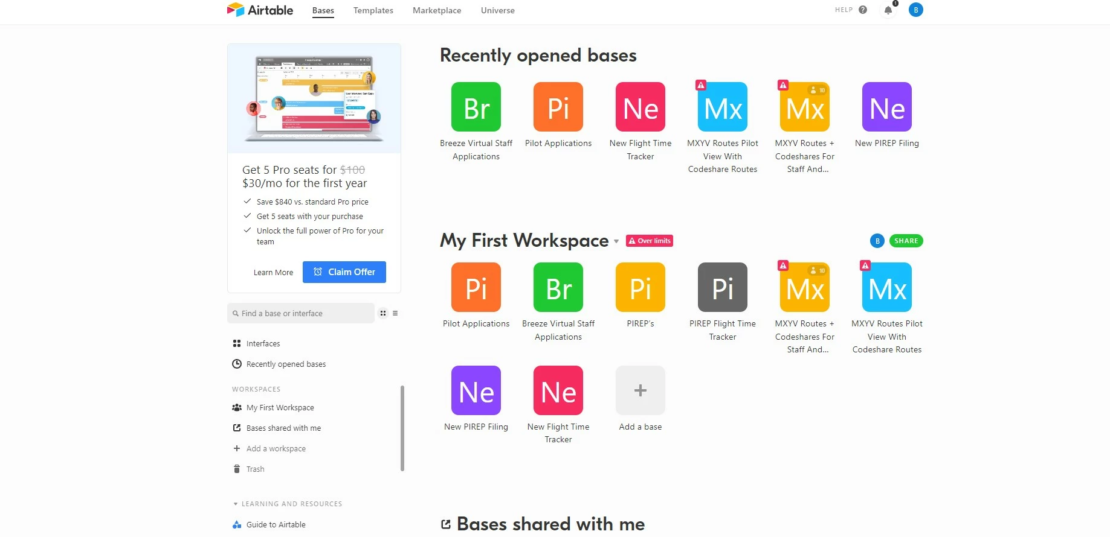Open MXYV Routes Pilot View in My First Workspace
The width and height of the screenshot is (1110, 537).
coord(887,287)
